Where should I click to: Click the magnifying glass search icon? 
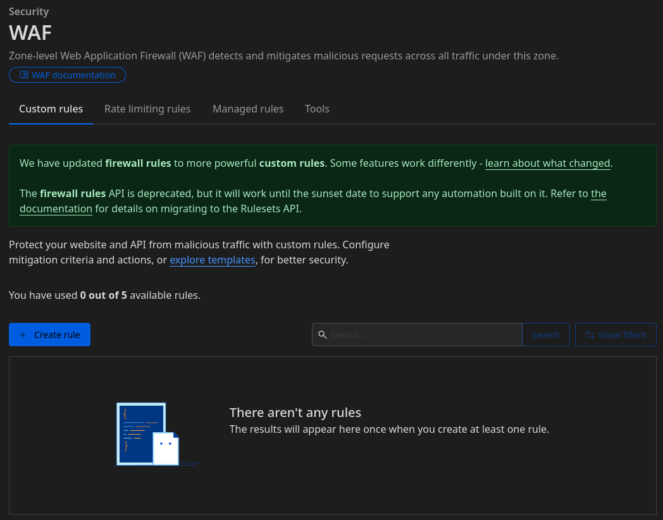pos(322,335)
